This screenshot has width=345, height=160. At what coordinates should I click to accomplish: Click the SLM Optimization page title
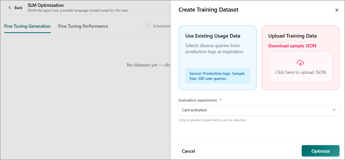(46, 5)
